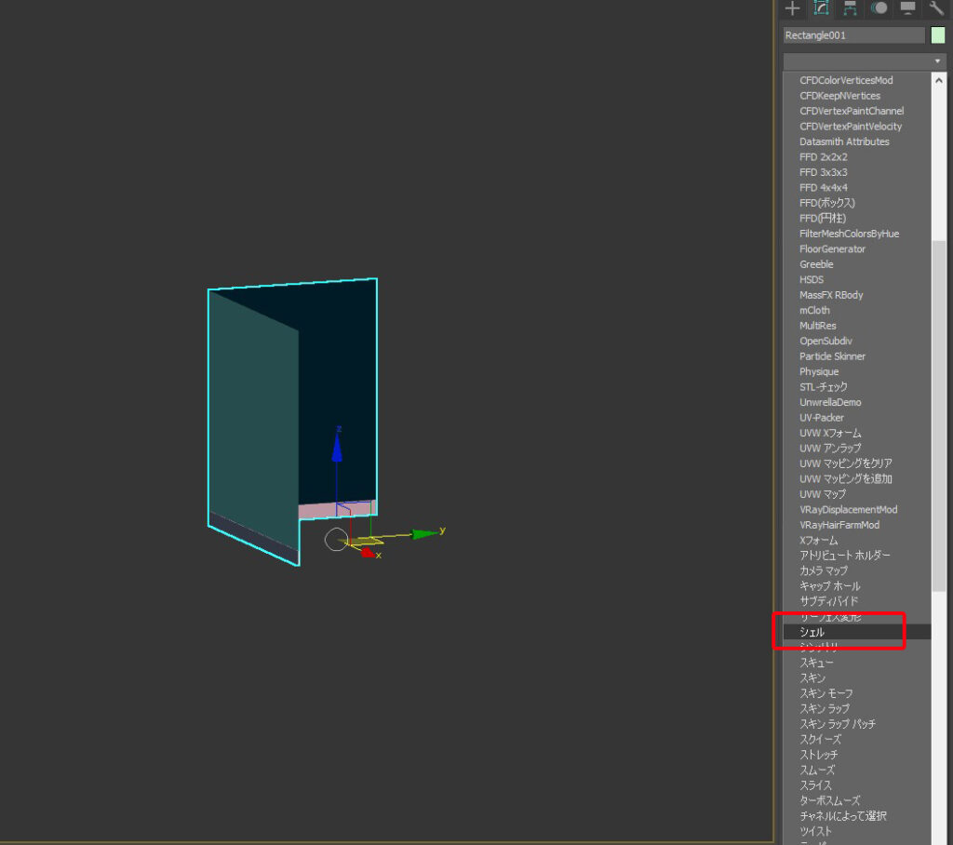Click the Rectangle001 object name field
The image size is (953, 845).
tap(853, 35)
